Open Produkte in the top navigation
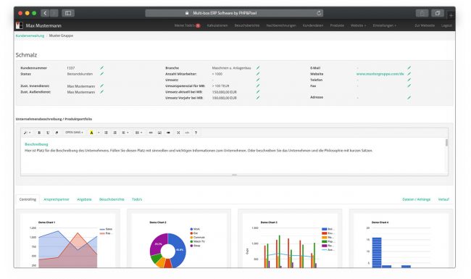The height and width of the screenshot is (279, 471). click(337, 25)
